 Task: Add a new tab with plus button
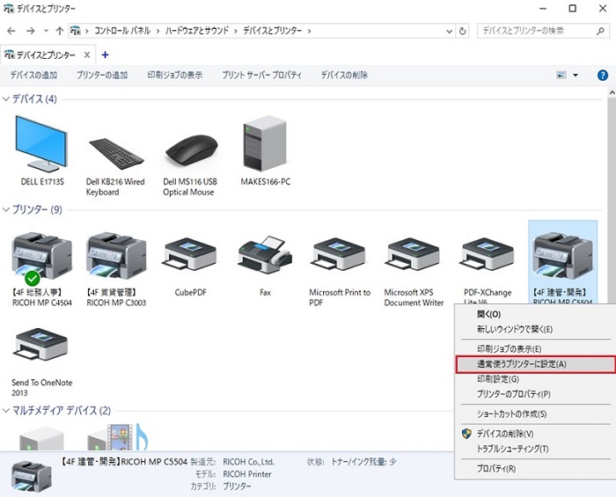(105, 55)
